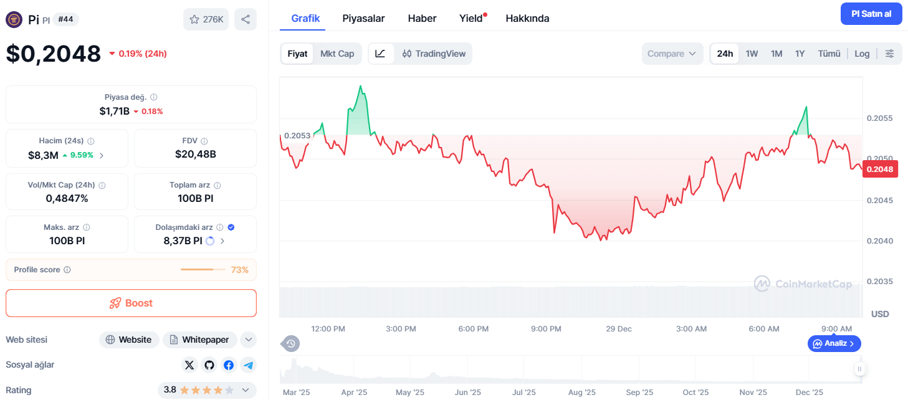
Task: Add Pi to watchlist with star button
Action: point(206,19)
